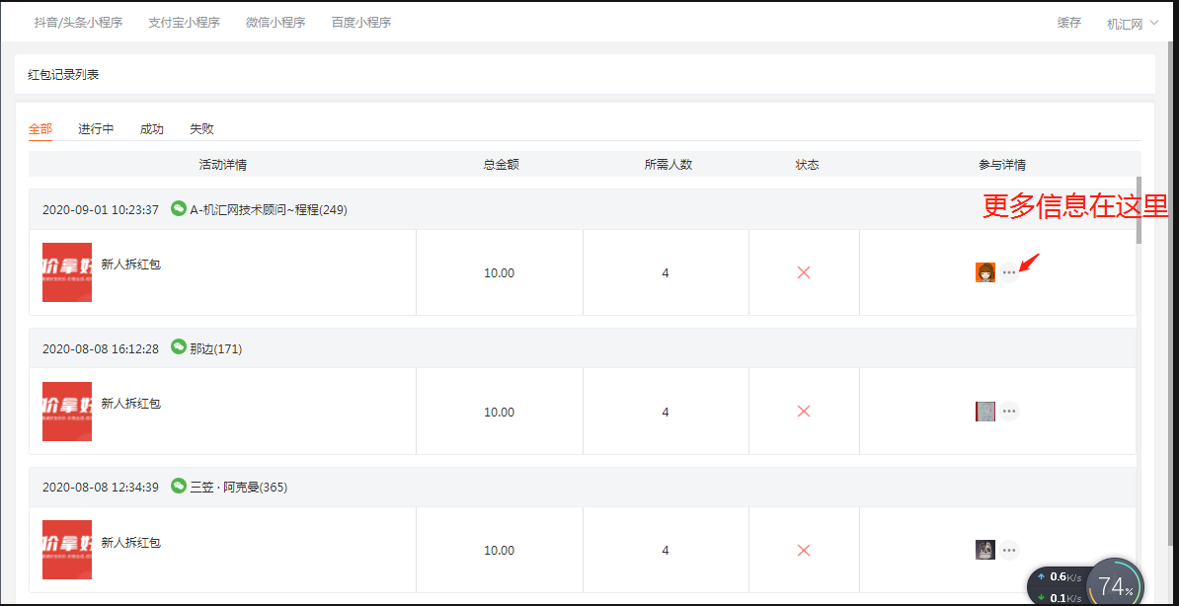The height and width of the screenshot is (606, 1179).
Task: Click the 总金额 column header
Action: pos(501,164)
